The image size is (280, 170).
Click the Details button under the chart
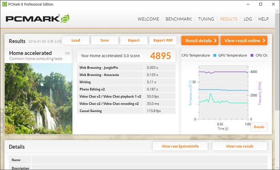coord(259,127)
